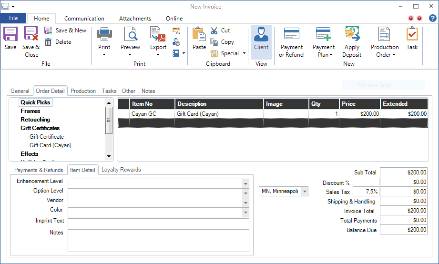
Task: Open the Notes tab
Action: (148, 91)
